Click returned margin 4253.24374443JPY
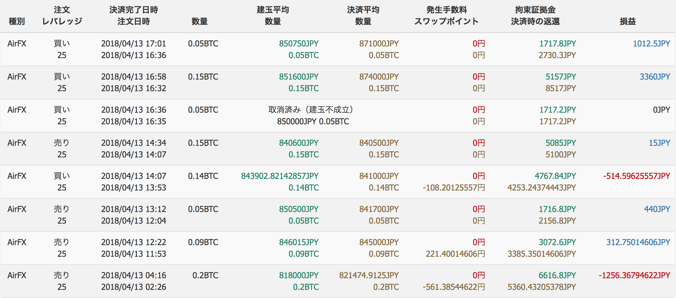 (x=542, y=188)
